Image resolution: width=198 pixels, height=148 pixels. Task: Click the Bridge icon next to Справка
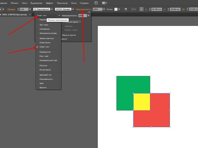96,3
